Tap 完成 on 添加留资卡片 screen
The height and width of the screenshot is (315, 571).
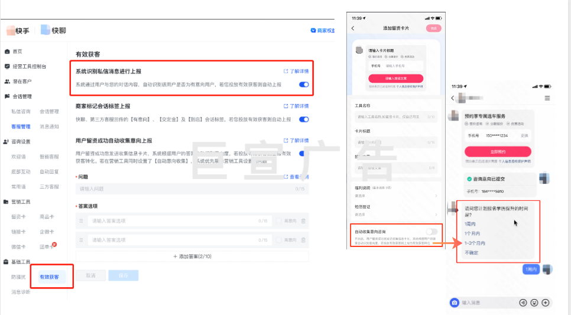point(433,28)
